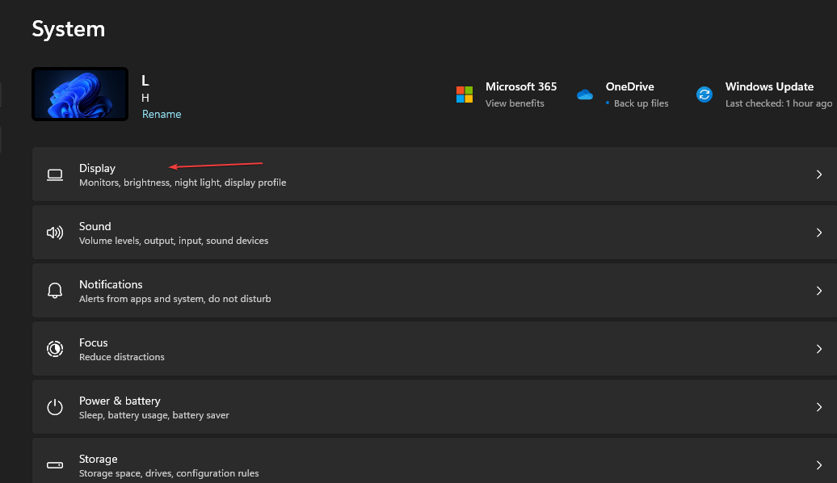This screenshot has width=837, height=483.
Task: Rename the PC using Rename link
Action: (x=162, y=115)
